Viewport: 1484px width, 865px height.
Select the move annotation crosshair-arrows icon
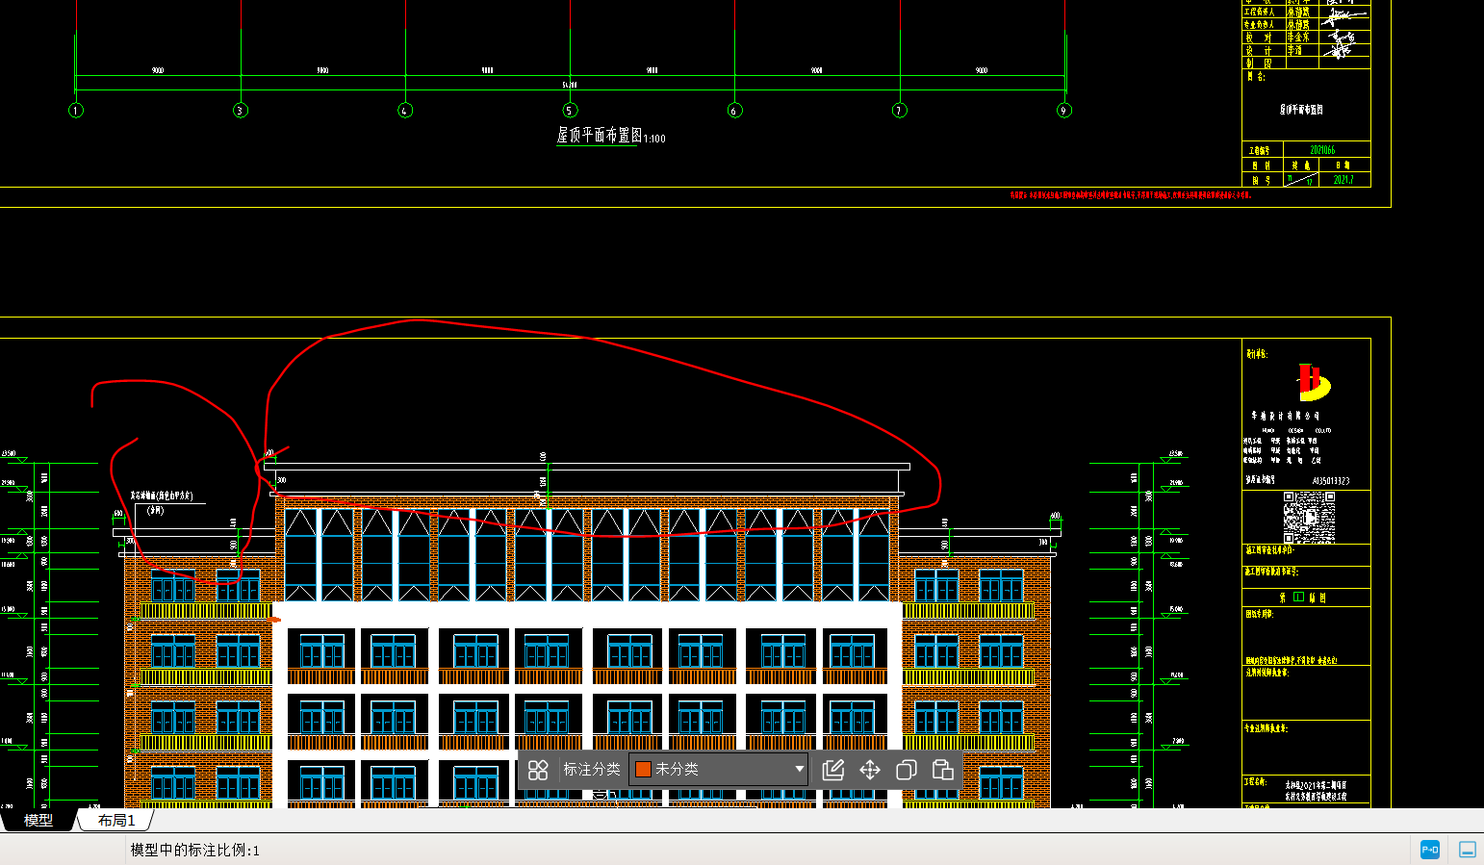point(870,770)
